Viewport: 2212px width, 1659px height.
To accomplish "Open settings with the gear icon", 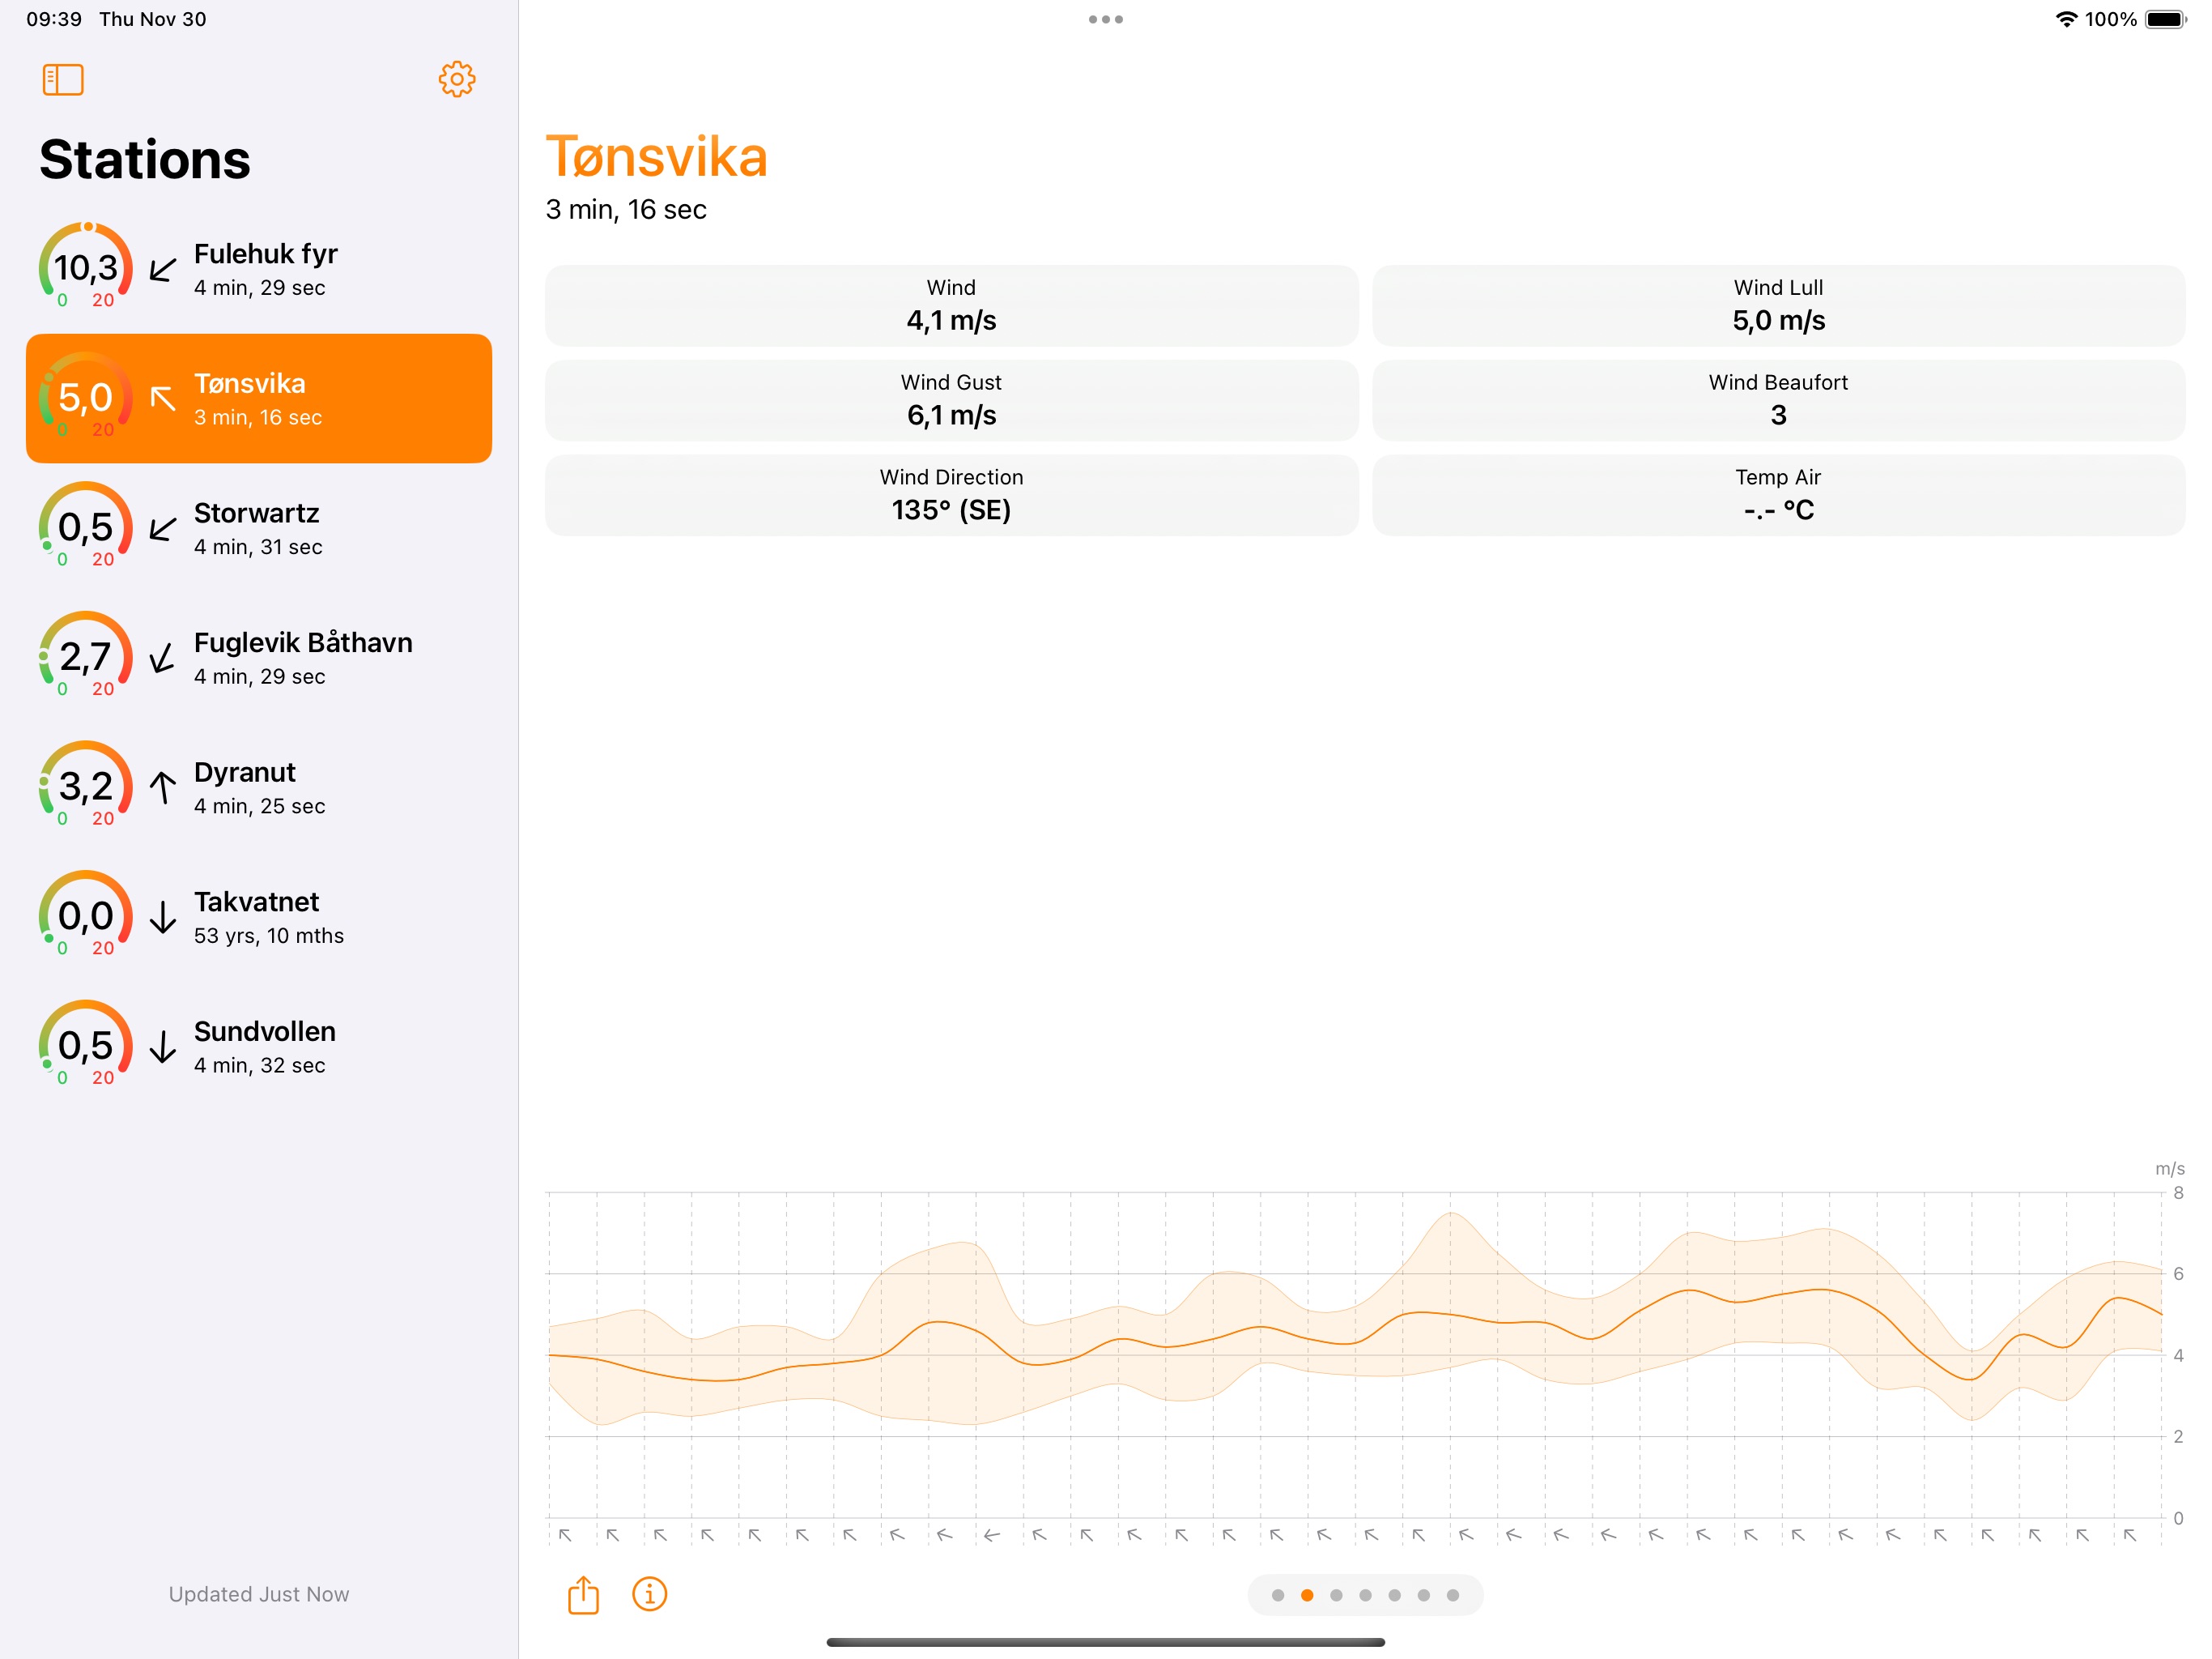I will (x=457, y=79).
